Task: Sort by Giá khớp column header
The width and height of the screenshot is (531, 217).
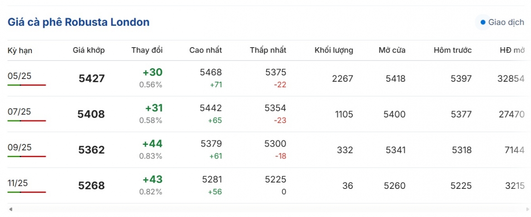Action: pyautogui.click(x=88, y=50)
